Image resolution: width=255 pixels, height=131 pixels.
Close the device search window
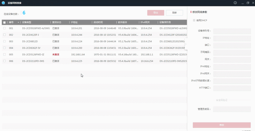coord(253,3)
